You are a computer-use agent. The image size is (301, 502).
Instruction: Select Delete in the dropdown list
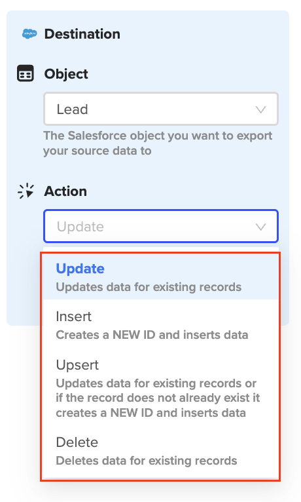tap(161, 451)
